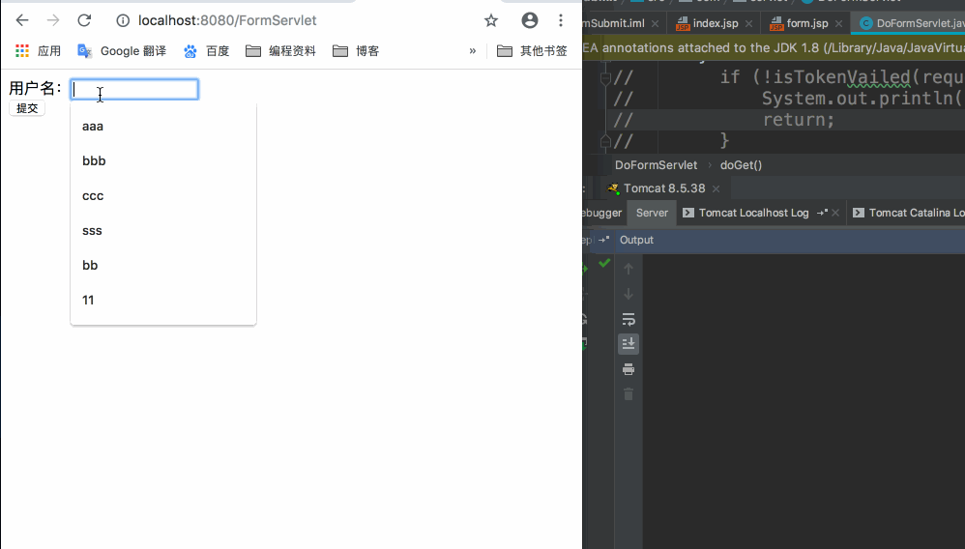This screenshot has height=549, width=965.
Task: Click the up arrow in console toolbar
Action: (629, 269)
